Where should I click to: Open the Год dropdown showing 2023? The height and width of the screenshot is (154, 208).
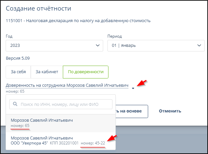click(54, 45)
